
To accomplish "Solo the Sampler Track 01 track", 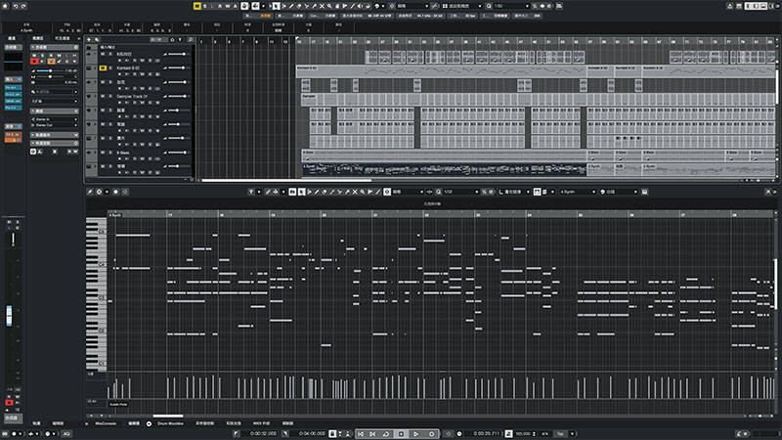I will (110, 96).
